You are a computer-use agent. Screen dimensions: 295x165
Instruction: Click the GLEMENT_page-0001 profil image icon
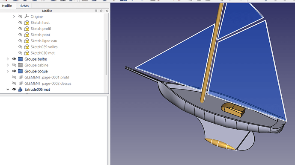pyautogui.click(x=21, y=77)
